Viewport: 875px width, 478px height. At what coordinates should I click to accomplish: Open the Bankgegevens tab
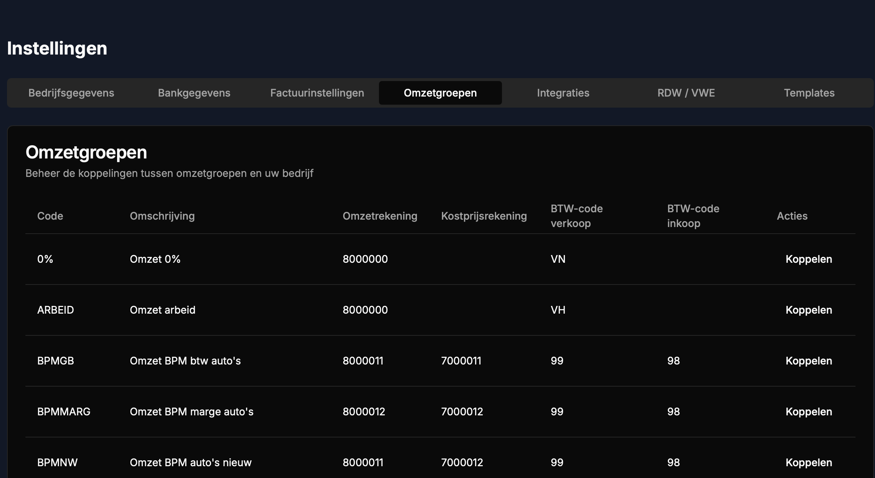(x=194, y=93)
